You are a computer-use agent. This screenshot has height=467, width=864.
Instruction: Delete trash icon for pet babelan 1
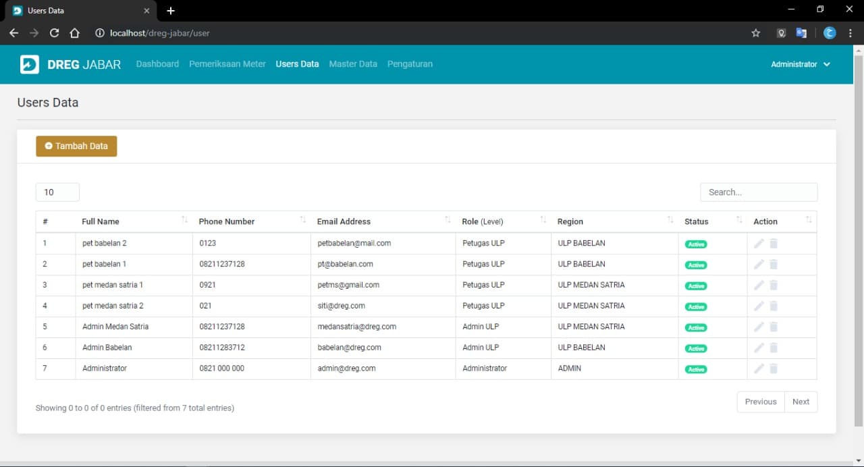[x=774, y=265]
